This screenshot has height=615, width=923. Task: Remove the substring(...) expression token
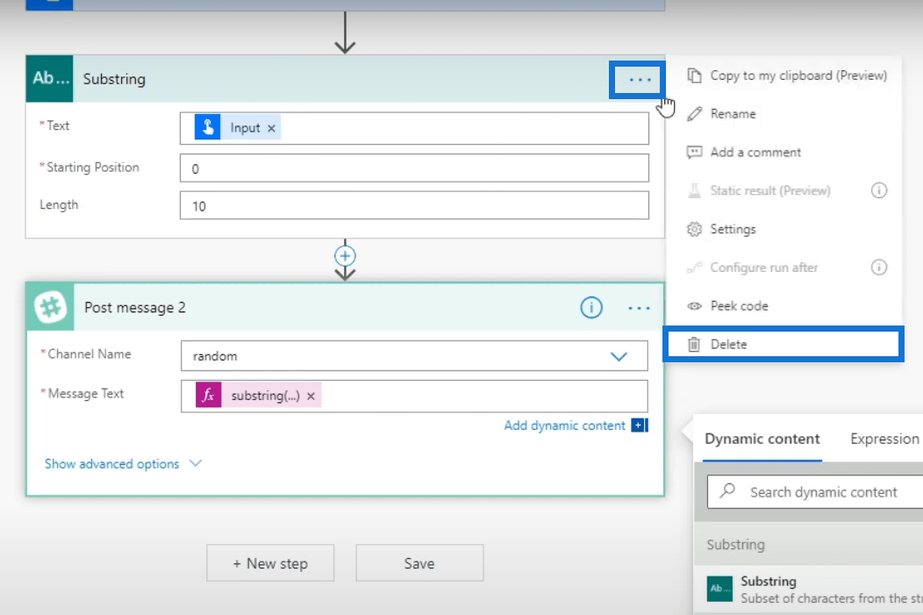[311, 396]
